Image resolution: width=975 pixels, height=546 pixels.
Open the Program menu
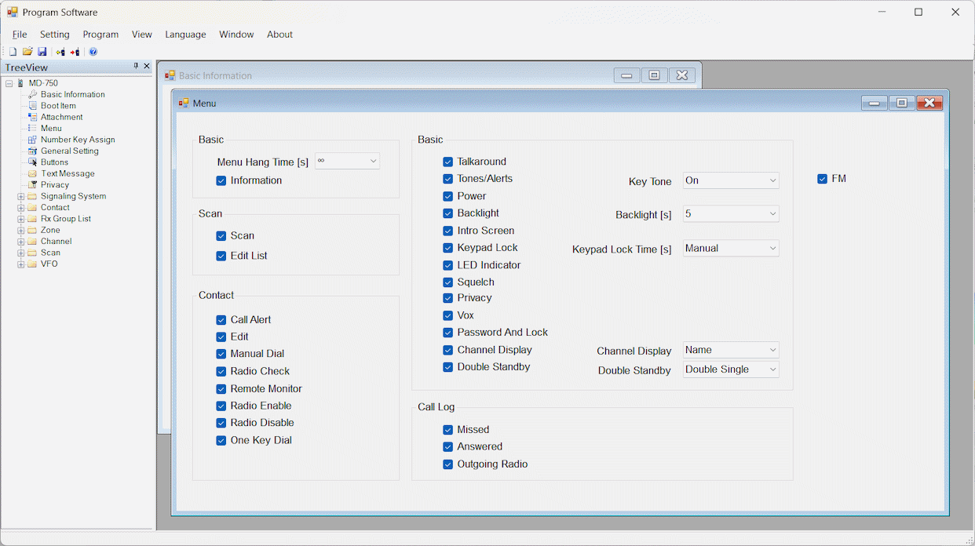tap(100, 35)
